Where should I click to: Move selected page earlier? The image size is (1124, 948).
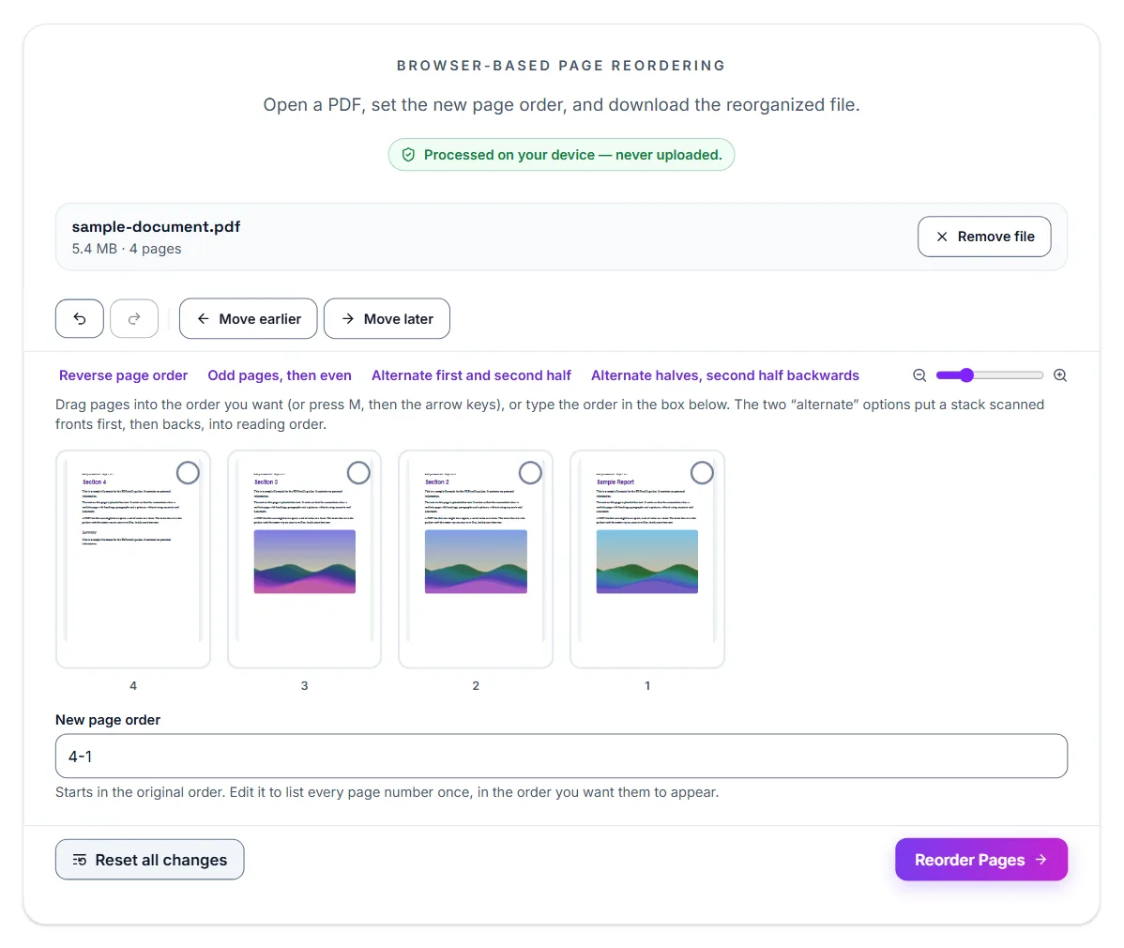pyautogui.click(x=248, y=318)
